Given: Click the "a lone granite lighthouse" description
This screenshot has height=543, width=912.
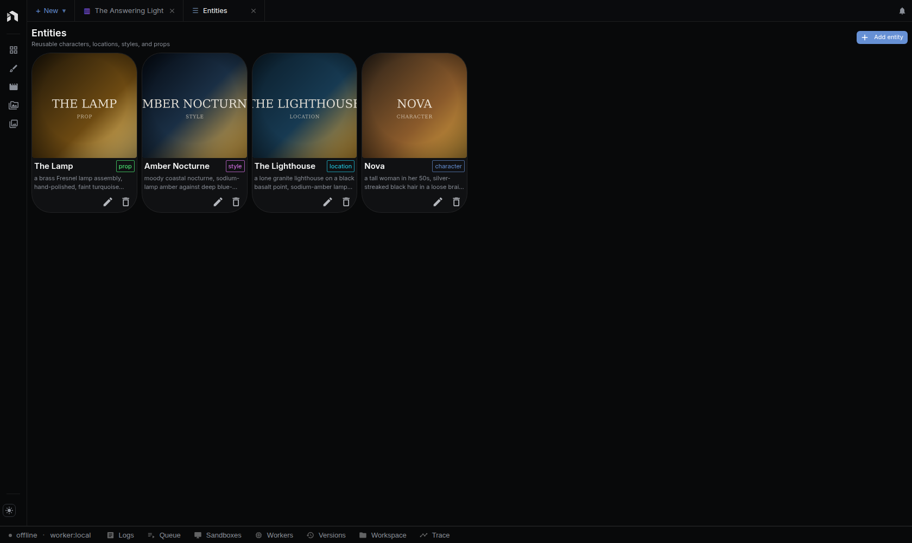Looking at the screenshot, I should (304, 182).
